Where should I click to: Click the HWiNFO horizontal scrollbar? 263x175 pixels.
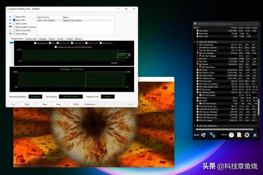tap(224, 130)
